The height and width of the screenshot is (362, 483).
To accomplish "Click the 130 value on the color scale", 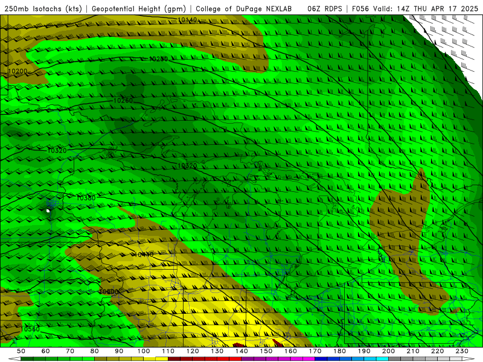I will (x=217, y=351).
